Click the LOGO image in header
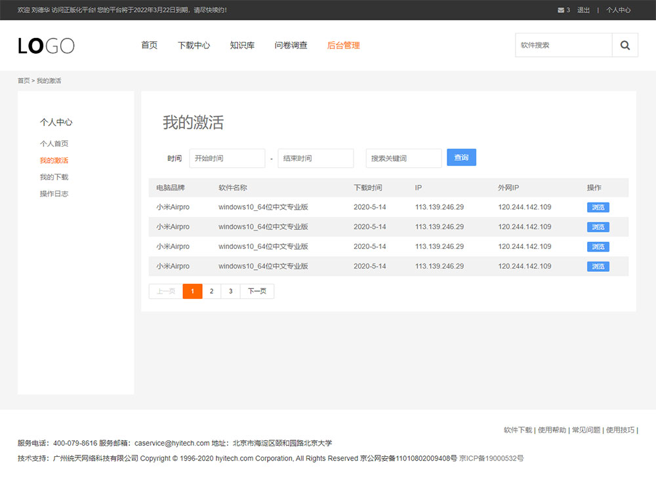Image resolution: width=656 pixels, height=481 pixels. (46, 45)
